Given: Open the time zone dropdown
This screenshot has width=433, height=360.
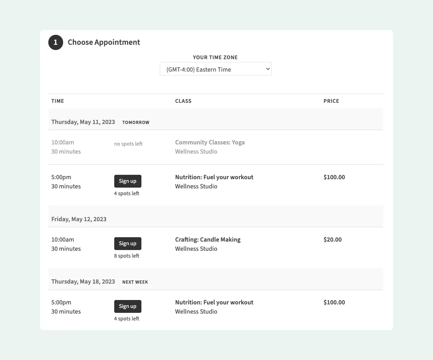Looking at the screenshot, I should point(216,69).
